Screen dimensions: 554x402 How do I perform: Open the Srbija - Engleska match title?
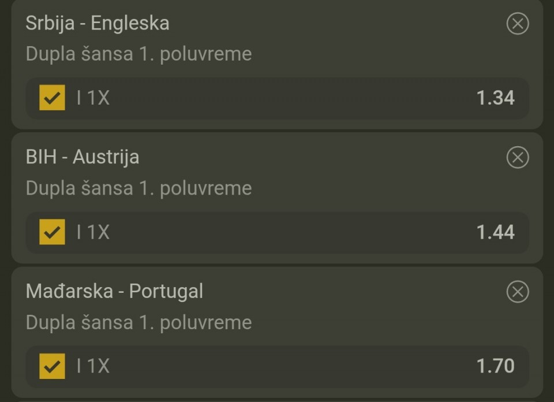[98, 23]
